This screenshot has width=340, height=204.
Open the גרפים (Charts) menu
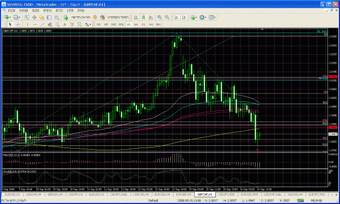[x=47, y=10]
